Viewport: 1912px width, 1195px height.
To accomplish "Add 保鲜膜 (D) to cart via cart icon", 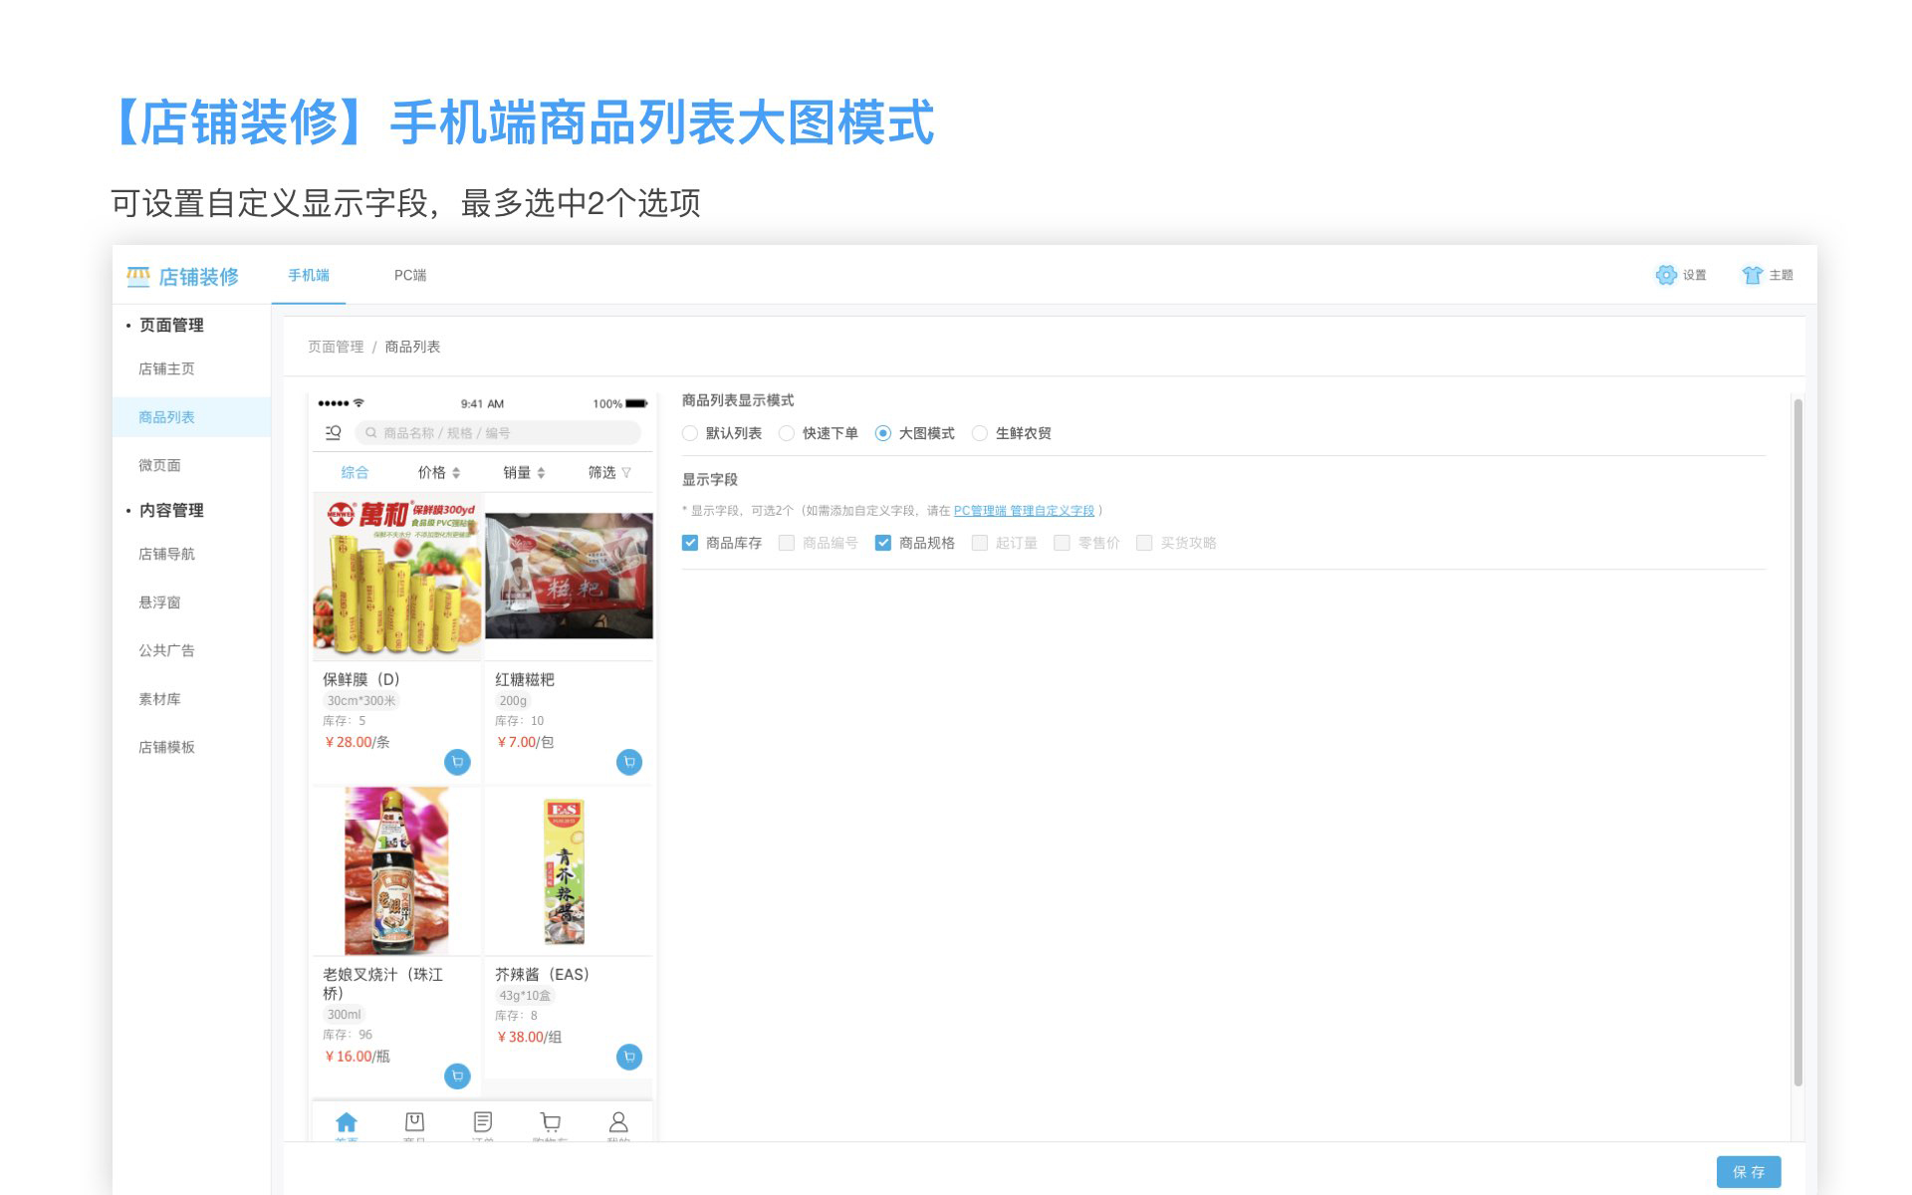I will [457, 762].
